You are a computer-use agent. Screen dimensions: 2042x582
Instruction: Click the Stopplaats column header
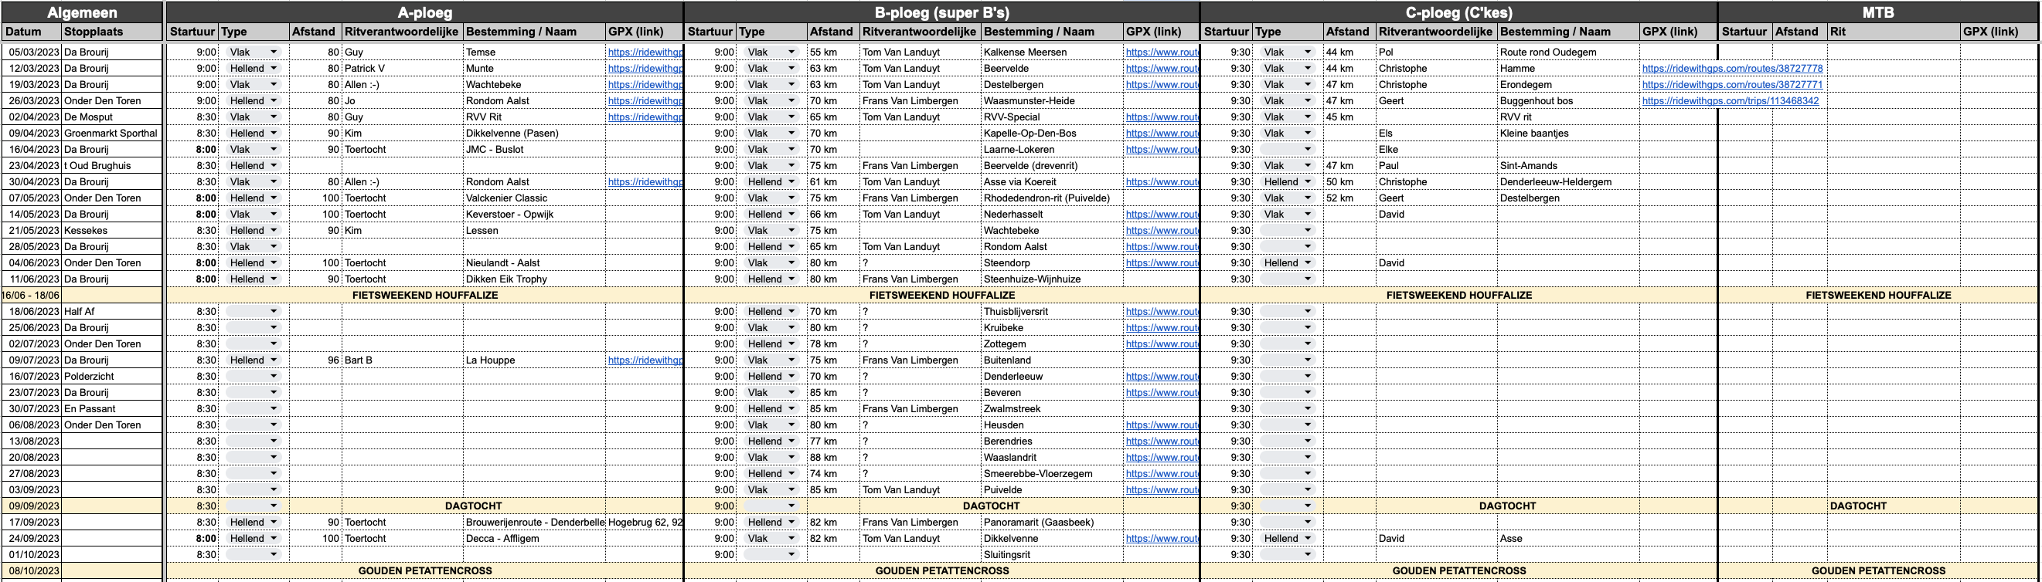(x=112, y=32)
